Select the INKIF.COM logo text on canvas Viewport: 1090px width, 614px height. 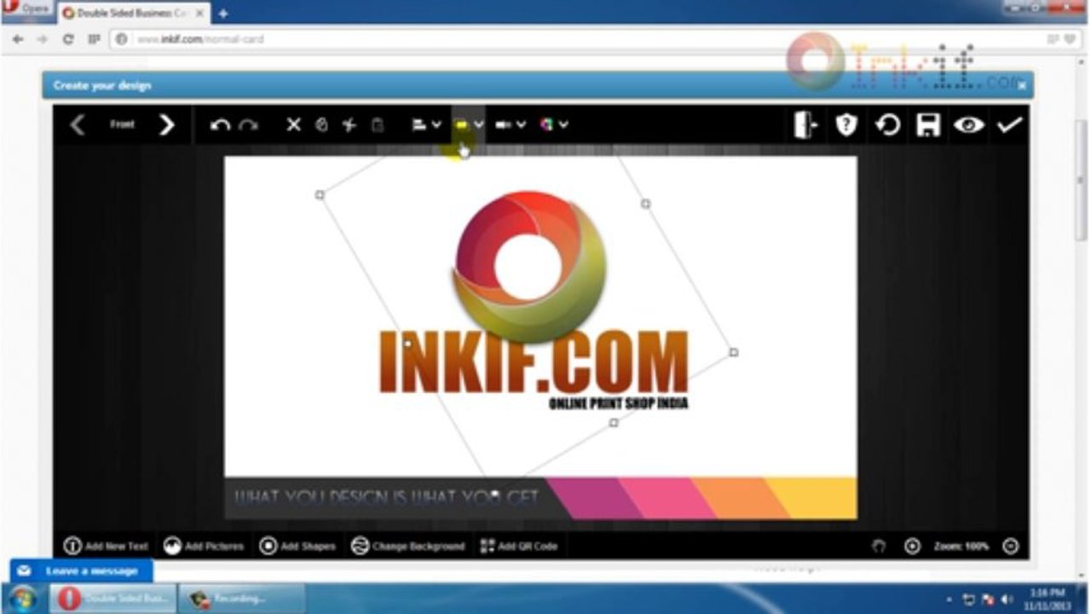[x=533, y=362]
